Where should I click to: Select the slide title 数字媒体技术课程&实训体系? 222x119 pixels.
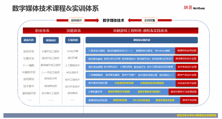coord(55,8)
